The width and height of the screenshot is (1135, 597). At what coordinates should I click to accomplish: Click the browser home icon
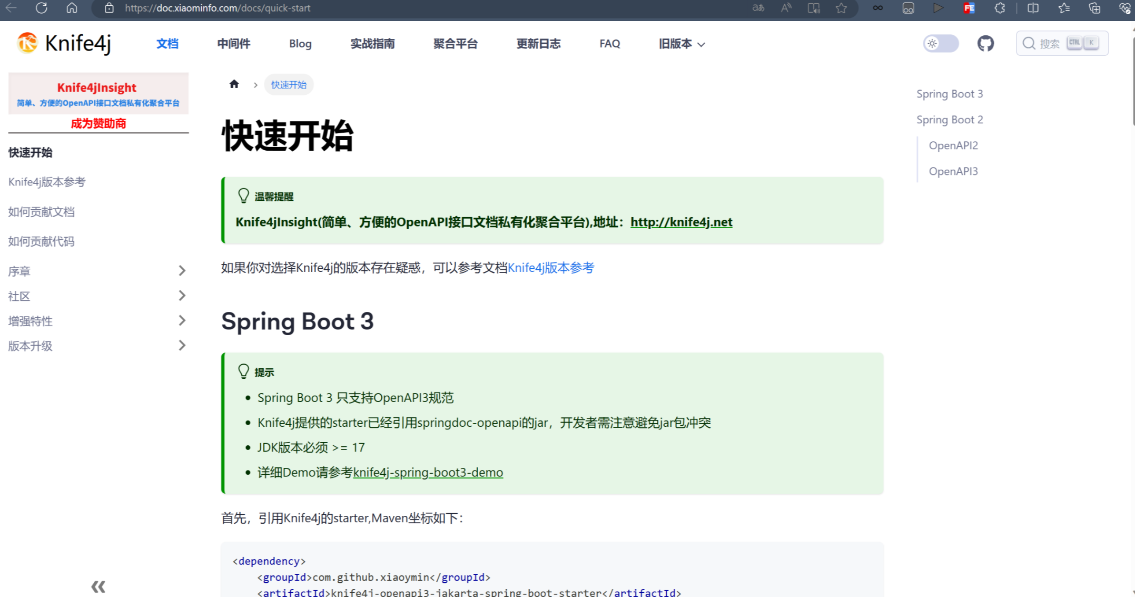72,8
